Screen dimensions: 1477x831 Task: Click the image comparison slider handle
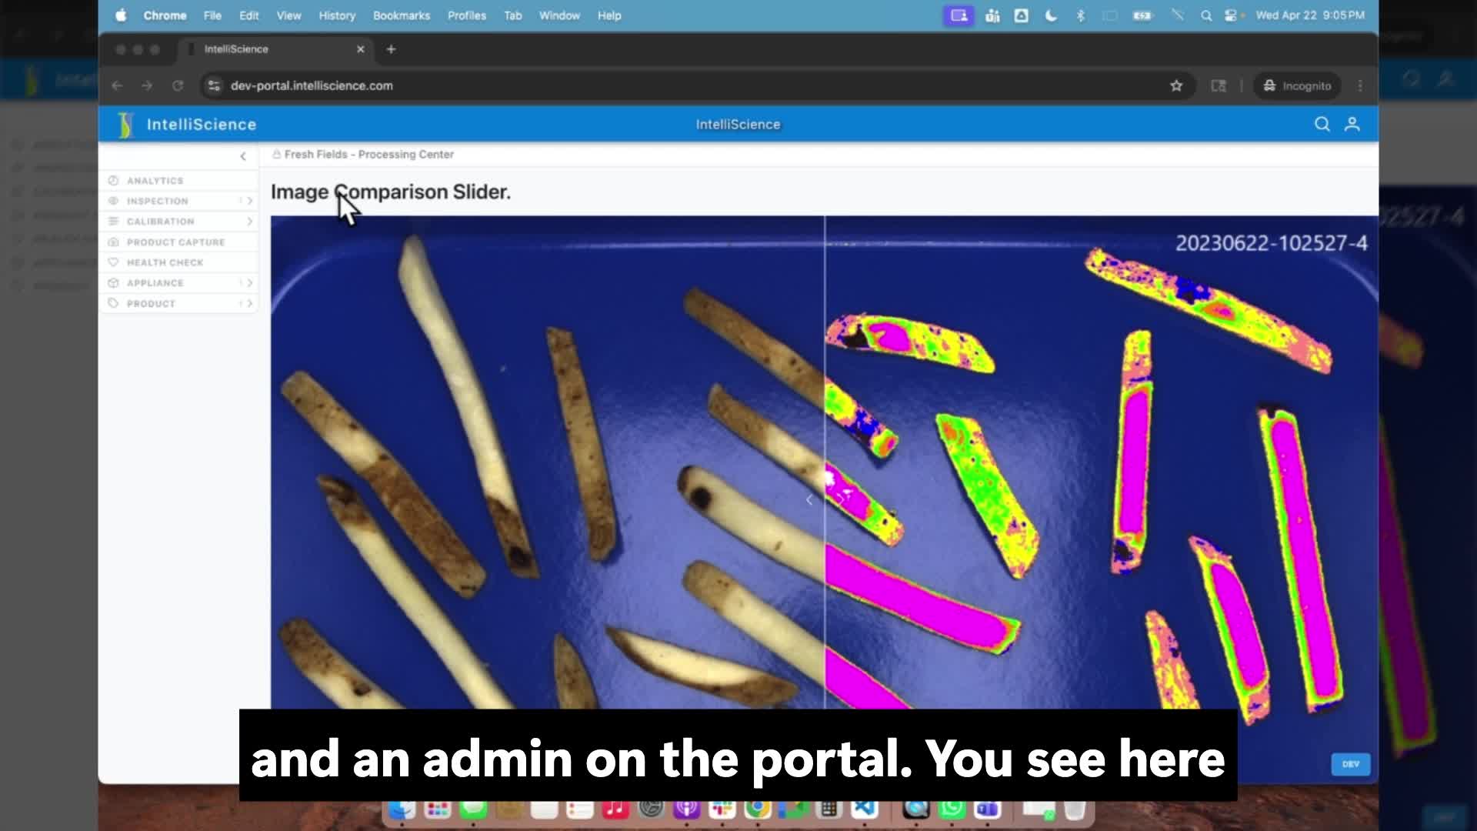(x=825, y=500)
